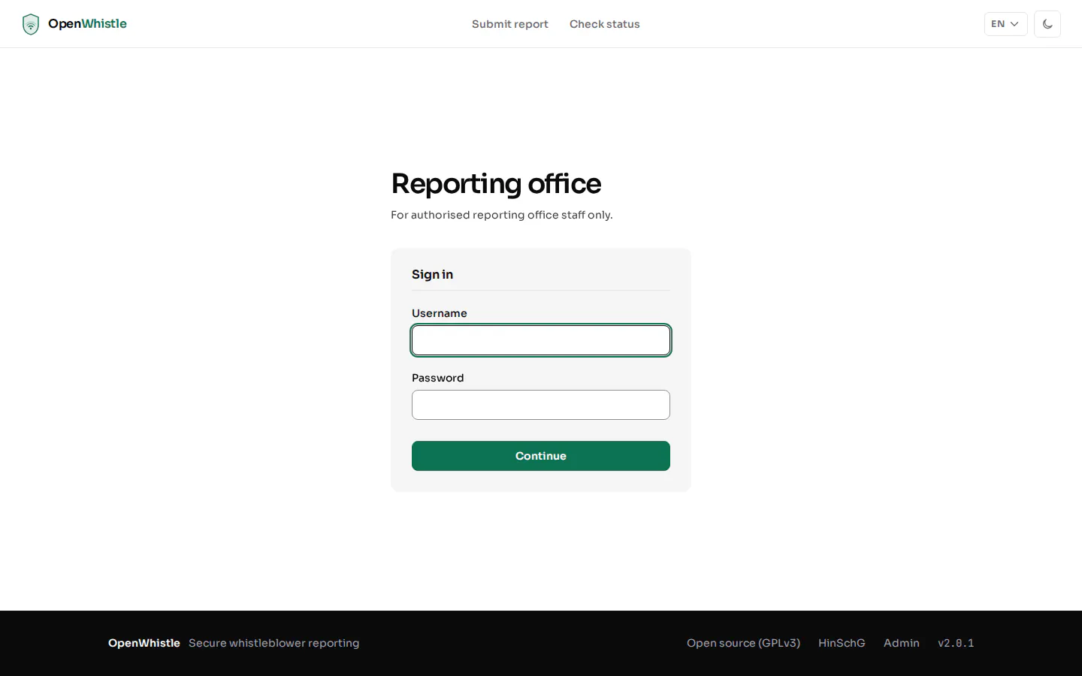Click into the Password field
The image size is (1082, 676).
(x=541, y=405)
